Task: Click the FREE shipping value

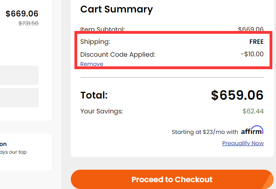Action: (256, 42)
